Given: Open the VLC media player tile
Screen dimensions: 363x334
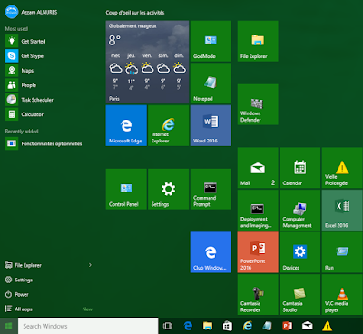Looking at the screenshot, I should [342, 295].
